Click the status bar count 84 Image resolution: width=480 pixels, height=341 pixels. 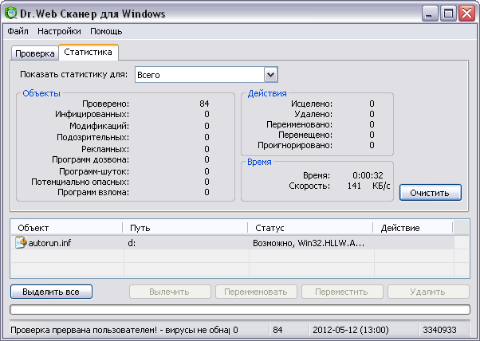(277, 330)
